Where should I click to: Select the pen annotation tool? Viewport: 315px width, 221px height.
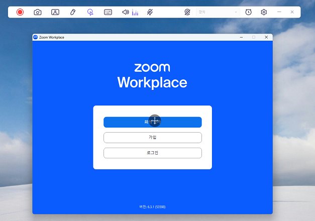coord(73,12)
